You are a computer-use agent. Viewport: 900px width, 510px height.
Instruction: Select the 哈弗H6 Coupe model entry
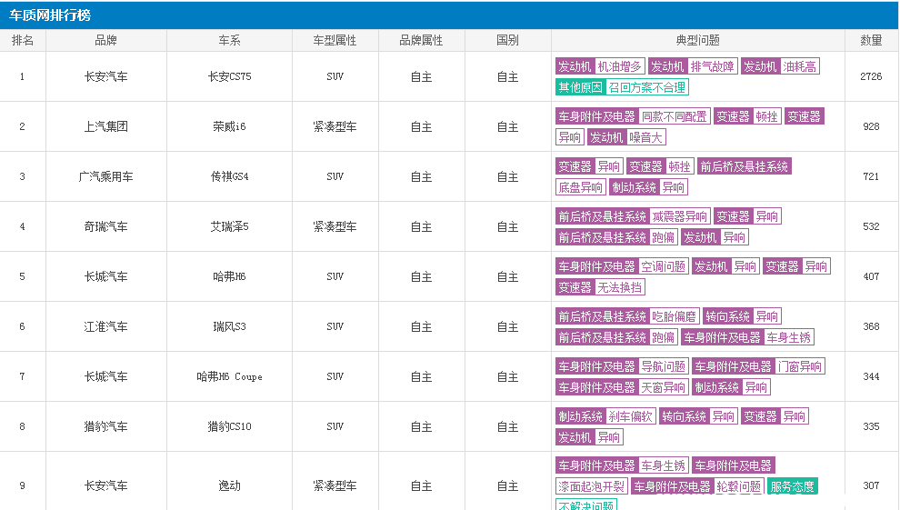pyautogui.click(x=229, y=376)
